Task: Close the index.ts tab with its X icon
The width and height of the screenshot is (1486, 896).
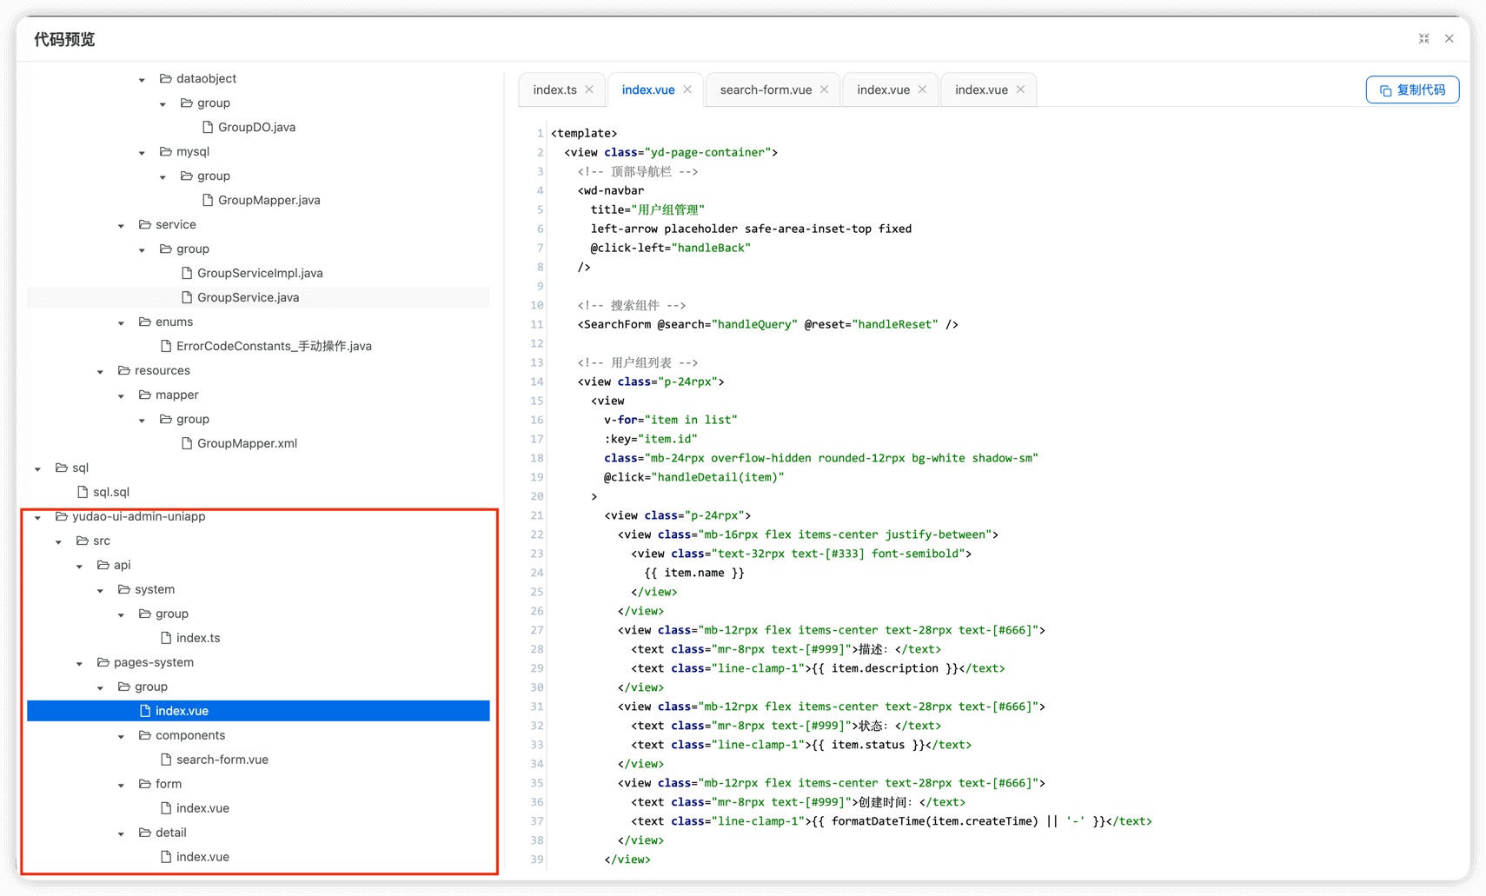Action: pyautogui.click(x=589, y=90)
